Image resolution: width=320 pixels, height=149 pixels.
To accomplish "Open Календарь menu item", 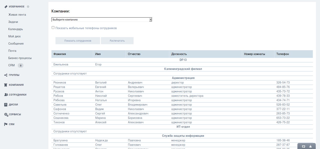I will pos(15,29).
